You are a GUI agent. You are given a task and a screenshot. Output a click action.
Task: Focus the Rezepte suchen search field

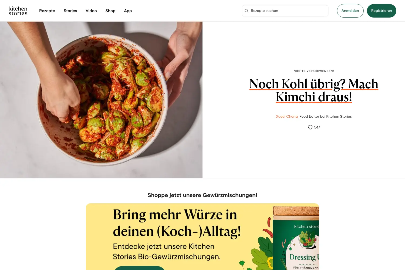pos(285,11)
